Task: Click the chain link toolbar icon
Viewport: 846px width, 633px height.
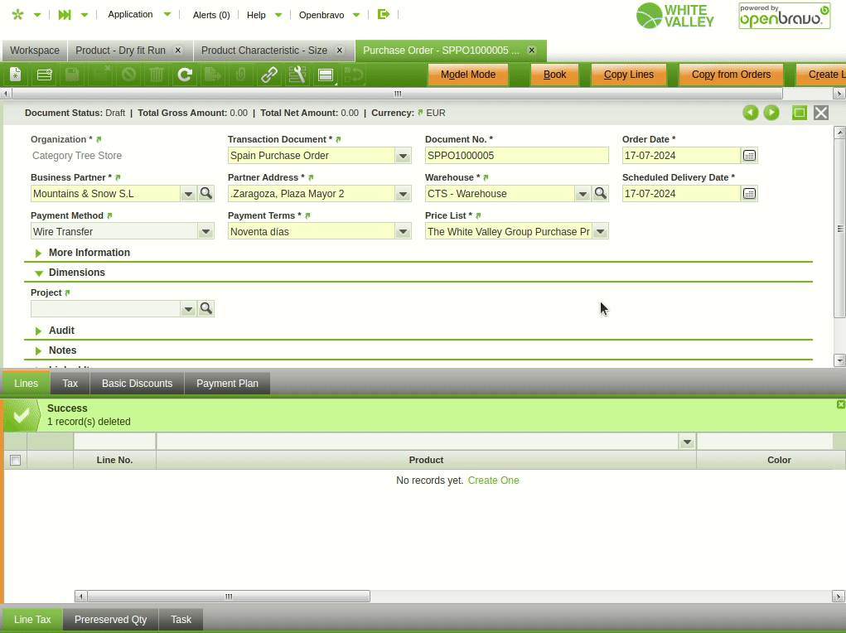Action: coord(269,75)
